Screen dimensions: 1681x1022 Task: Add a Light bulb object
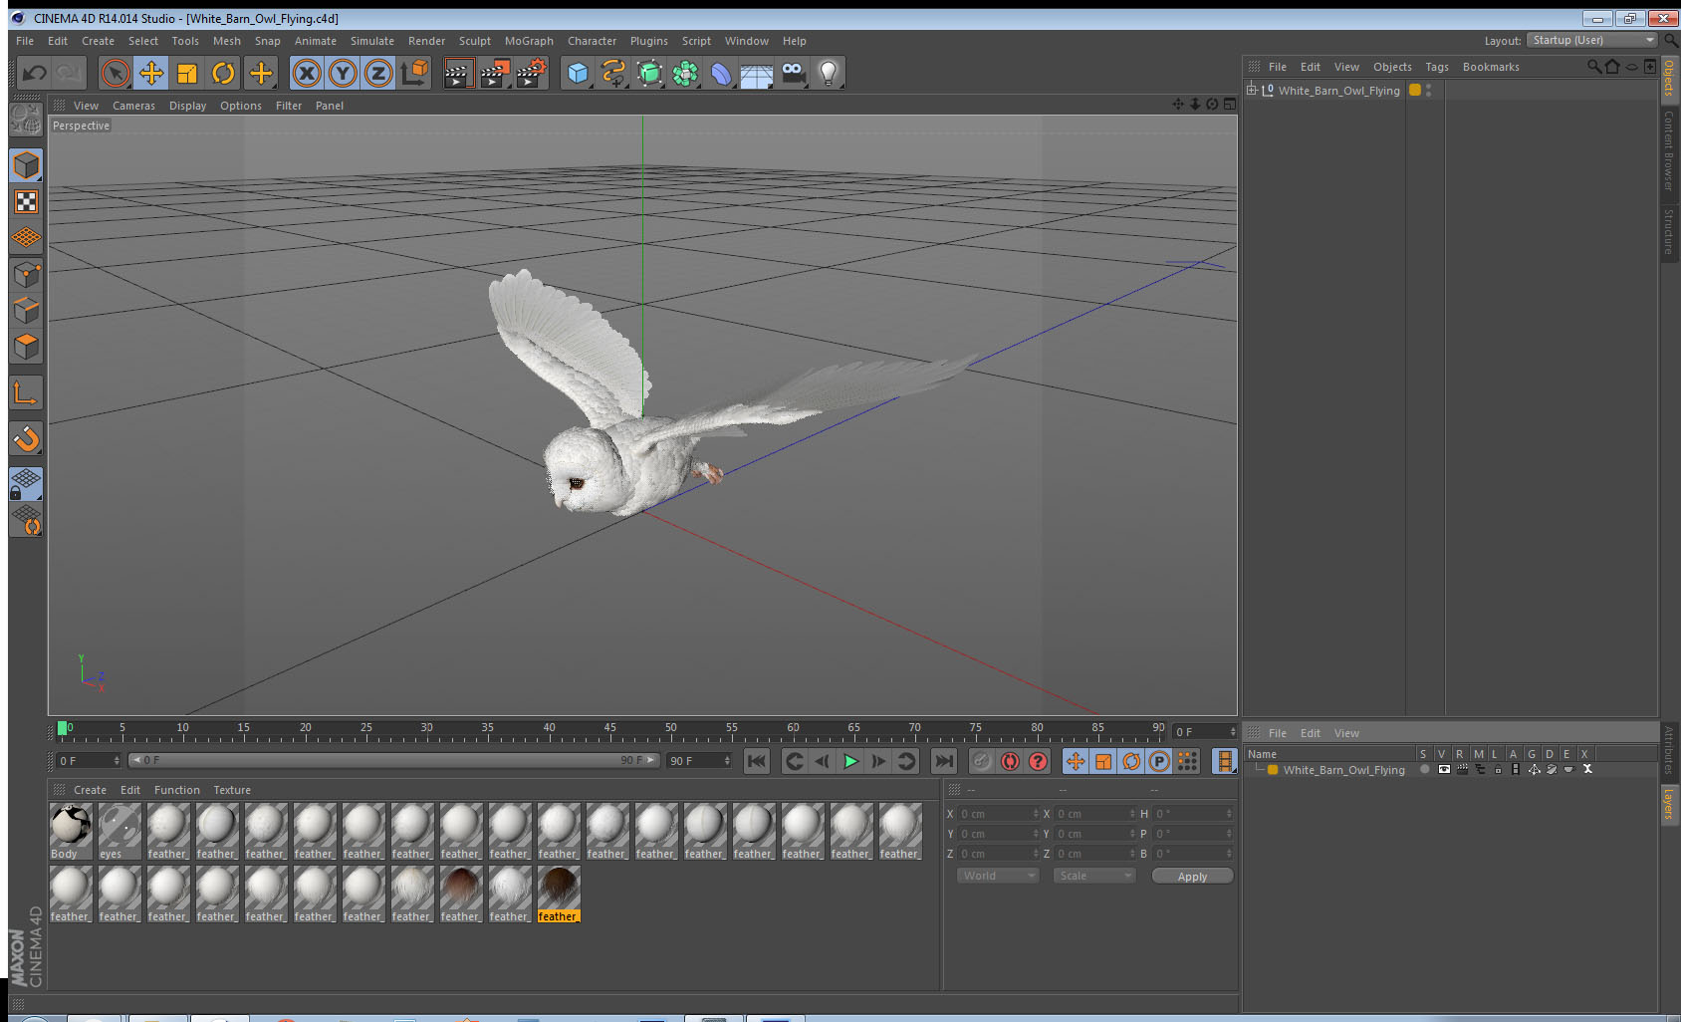pos(829,73)
